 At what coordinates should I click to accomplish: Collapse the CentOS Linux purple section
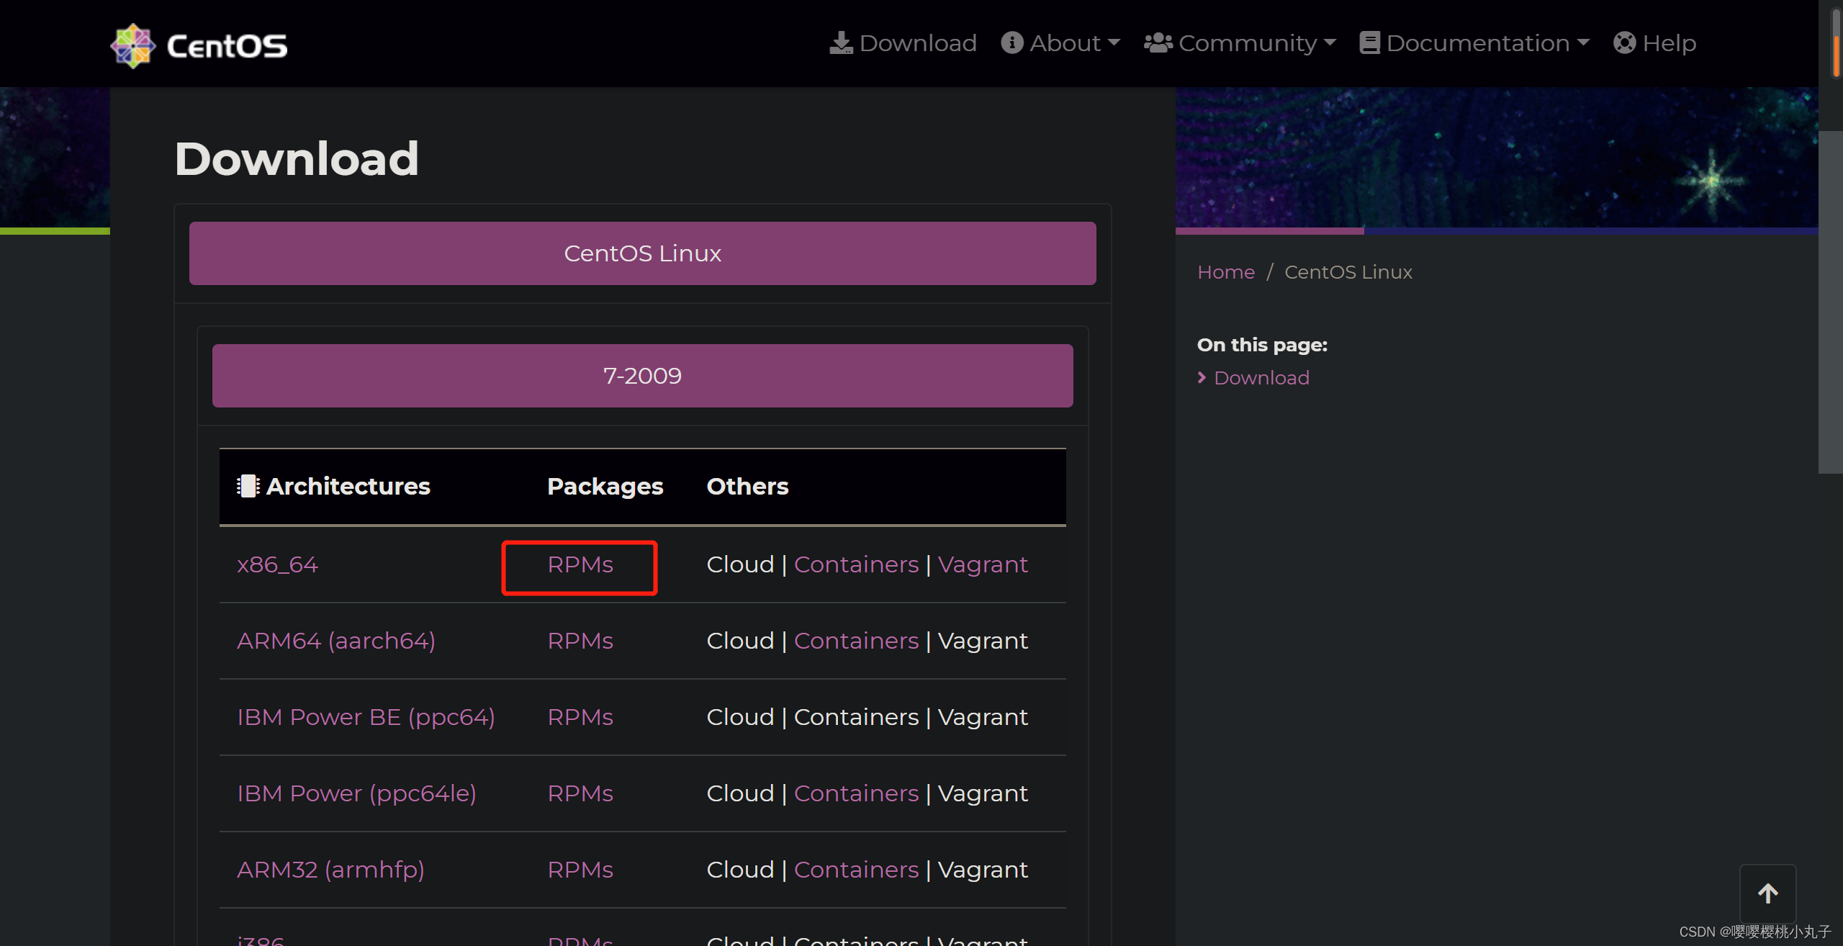[642, 253]
